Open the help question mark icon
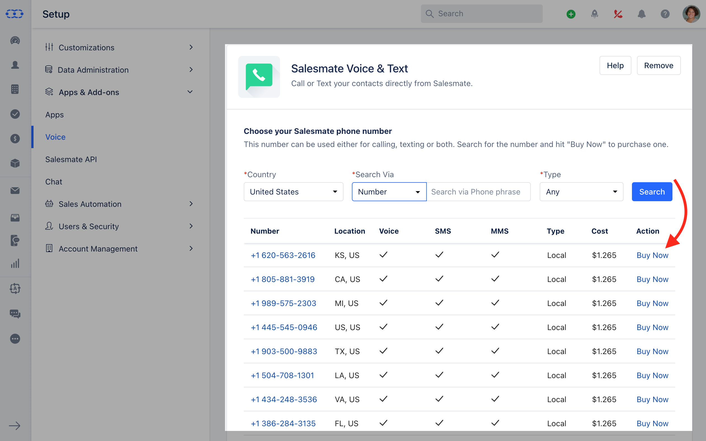The image size is (706, 441). (x=665, y=14)
